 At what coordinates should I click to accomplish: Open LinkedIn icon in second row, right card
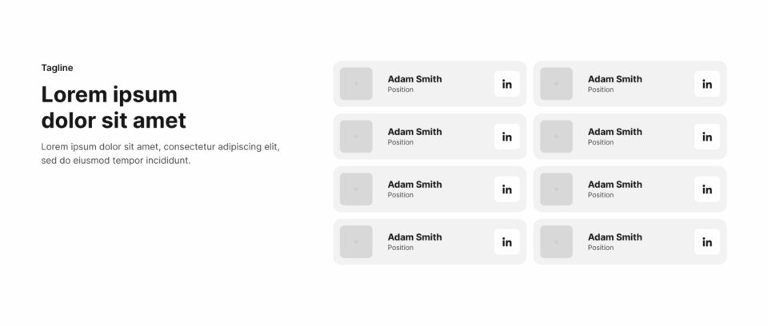(x=706, y=137)
